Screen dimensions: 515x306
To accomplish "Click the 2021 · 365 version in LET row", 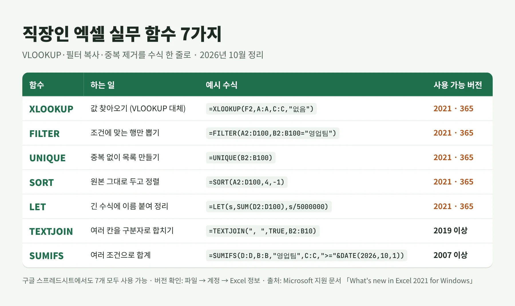I will point(453,206).
